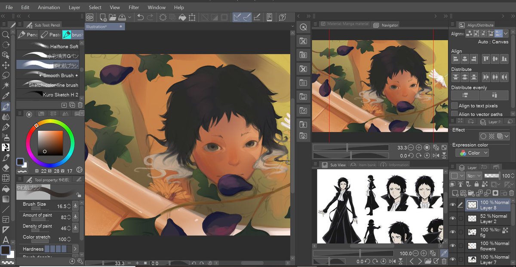The image size is (516, 267).
Task: Delete sub tool with trash icon
Action: coord(80,105)
